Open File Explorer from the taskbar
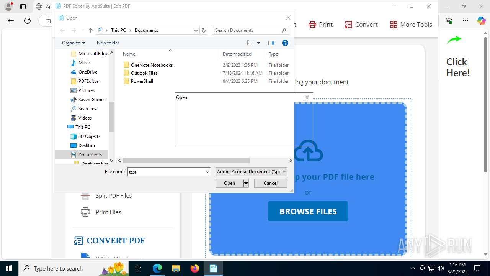 tap(176, 268)
